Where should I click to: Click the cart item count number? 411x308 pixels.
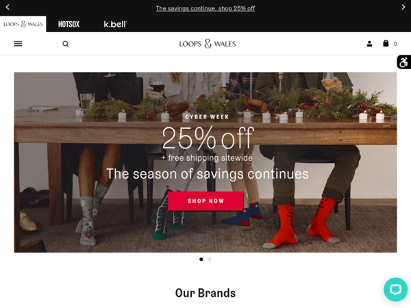click(395, 44)
